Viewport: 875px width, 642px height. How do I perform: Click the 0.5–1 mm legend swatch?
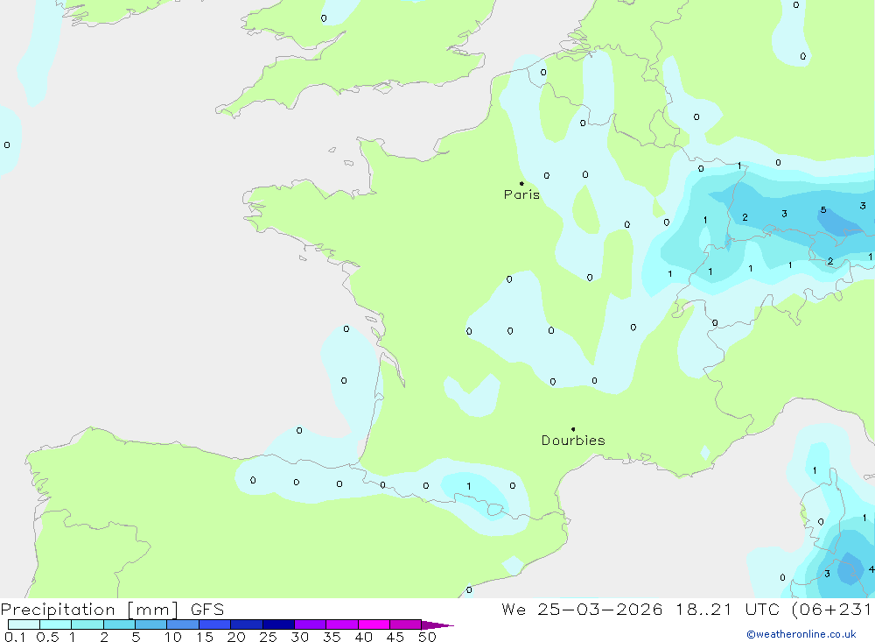56,624
